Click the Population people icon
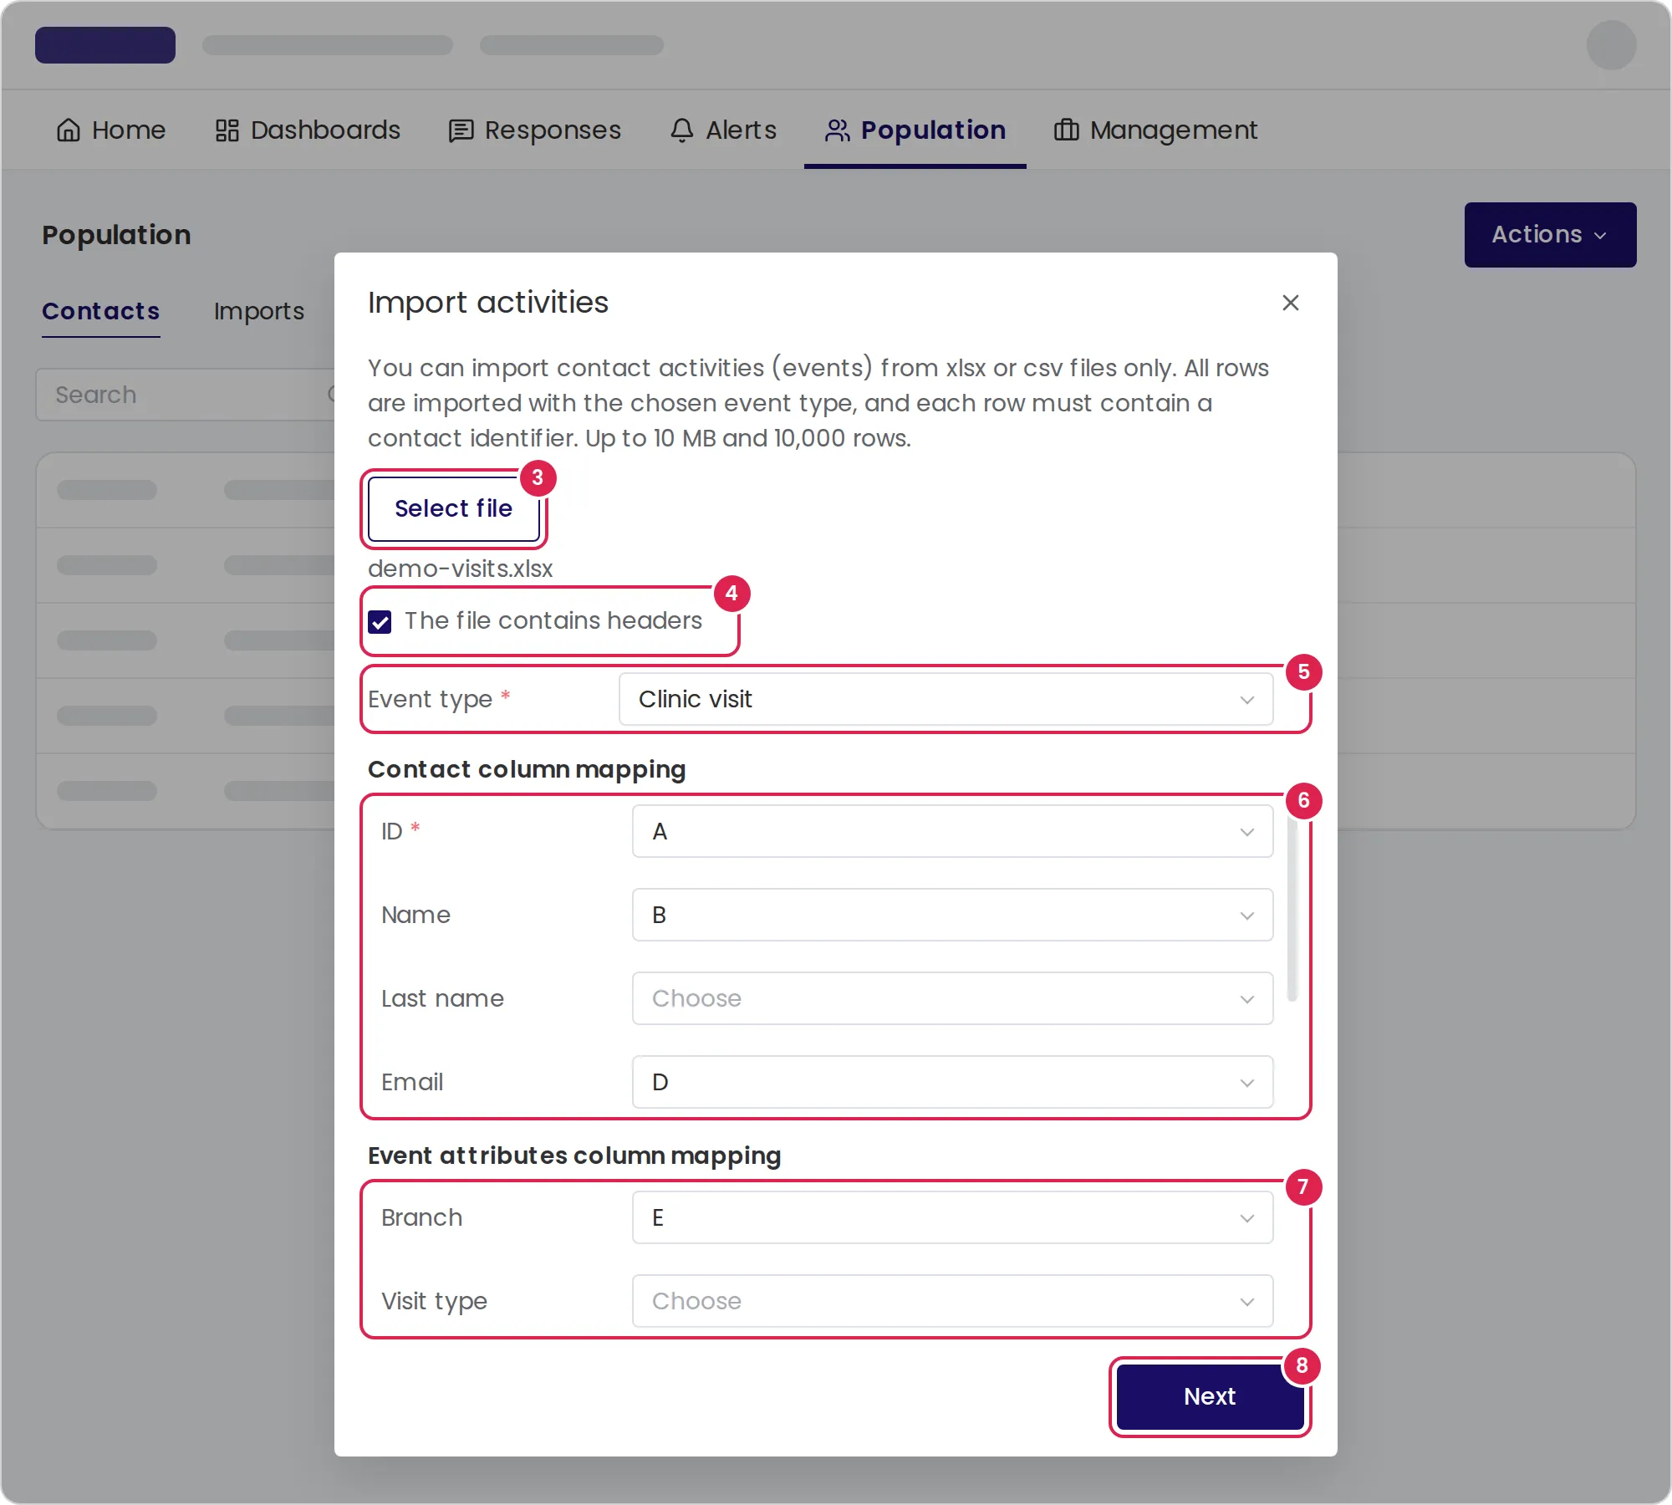Image resolution: width=1672 pixels, height=1505 pixels. click(x=838, y=130)
